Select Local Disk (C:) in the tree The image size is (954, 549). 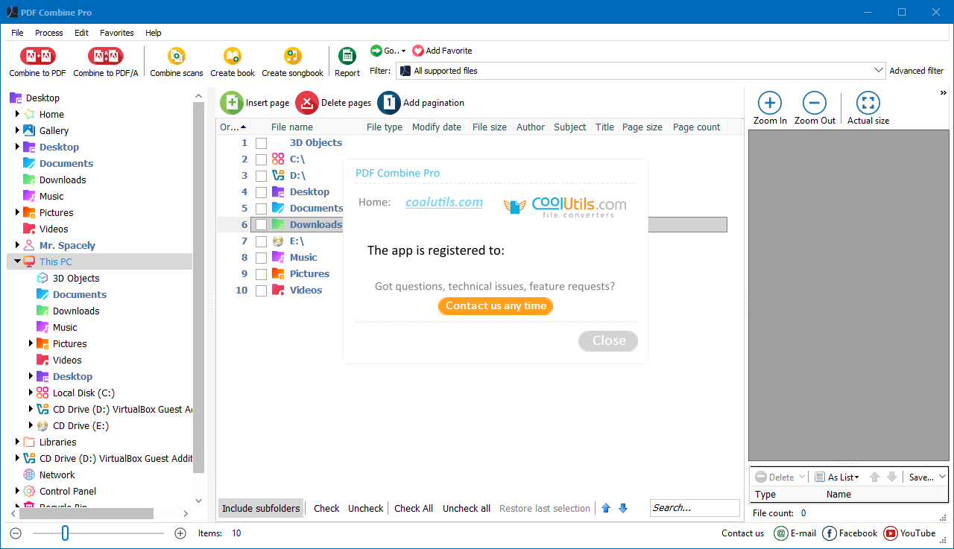tap(83, 393)
